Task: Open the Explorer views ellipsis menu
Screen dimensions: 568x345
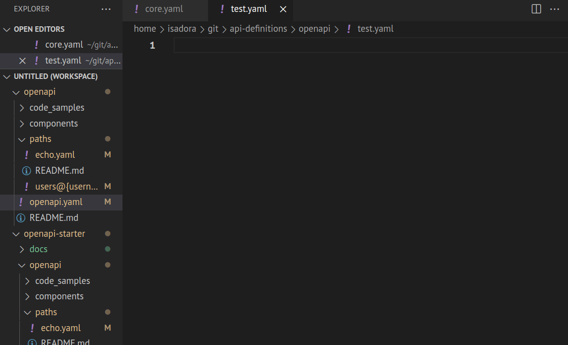Action: click(x=106, y=8)
